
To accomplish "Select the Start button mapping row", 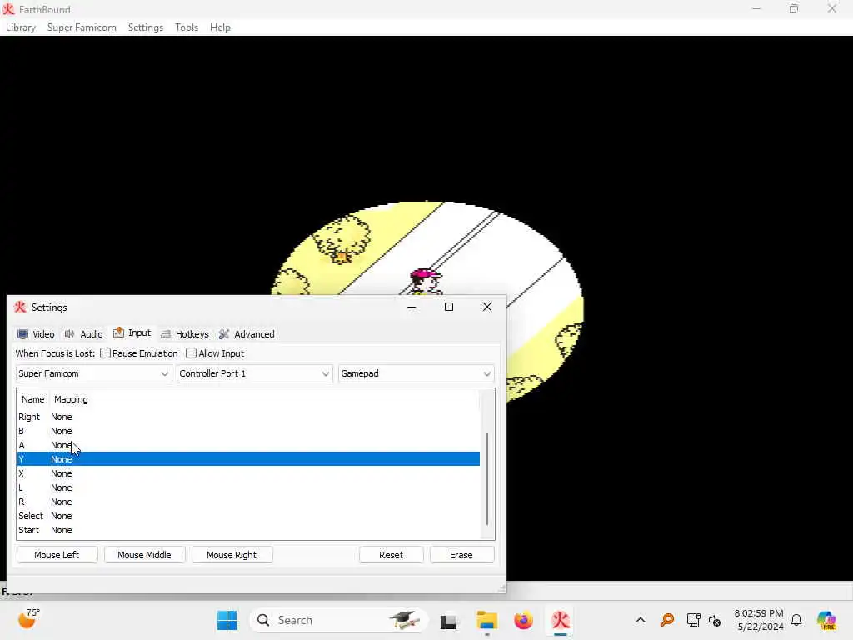I will point(248,529).
